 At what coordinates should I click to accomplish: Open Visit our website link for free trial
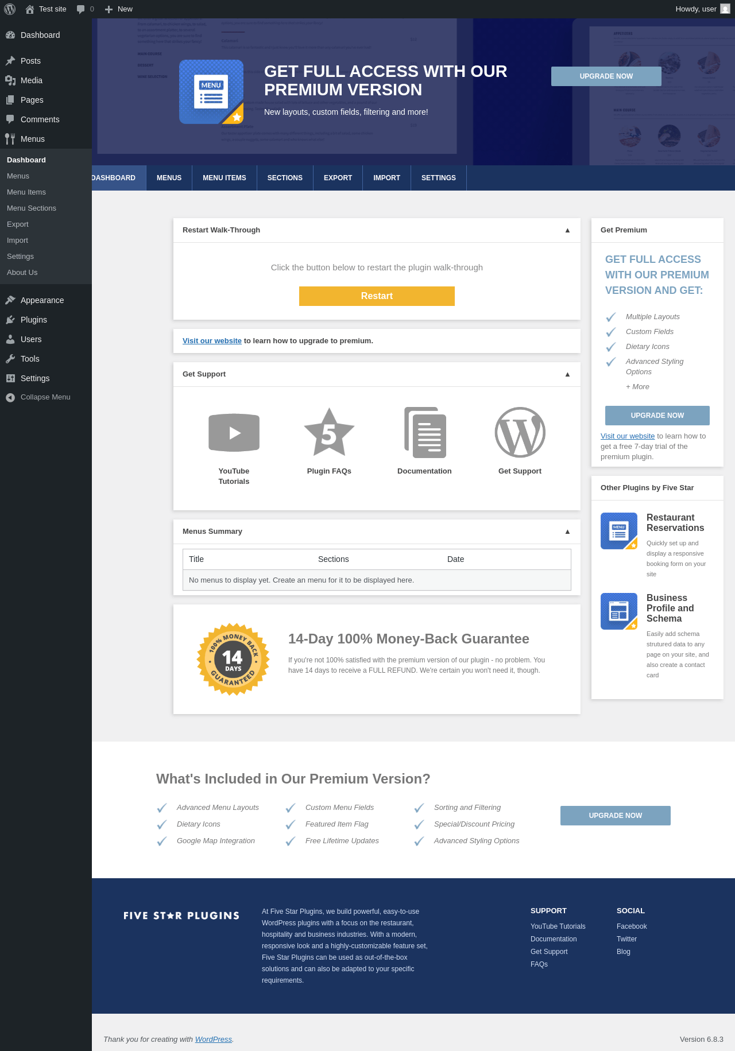pyautogui.click(x=628, y=436)
